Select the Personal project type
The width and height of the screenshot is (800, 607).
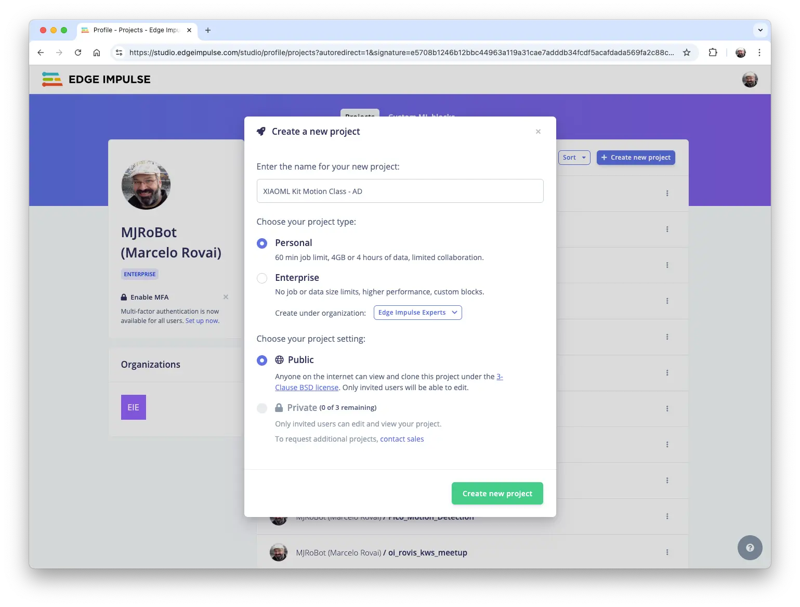point(262,243)
